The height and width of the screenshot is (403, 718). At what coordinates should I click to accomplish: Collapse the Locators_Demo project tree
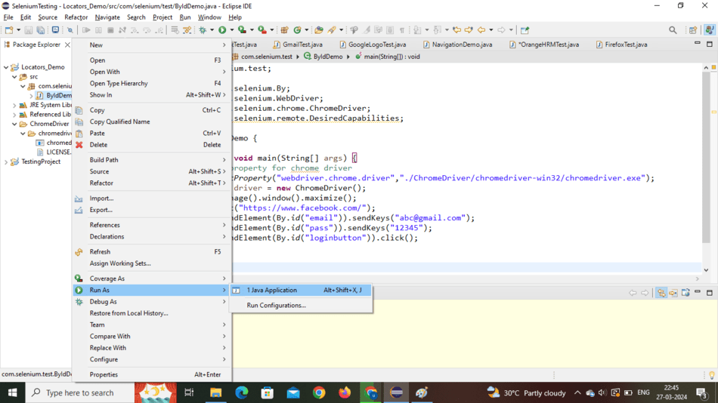click(6, 67)
